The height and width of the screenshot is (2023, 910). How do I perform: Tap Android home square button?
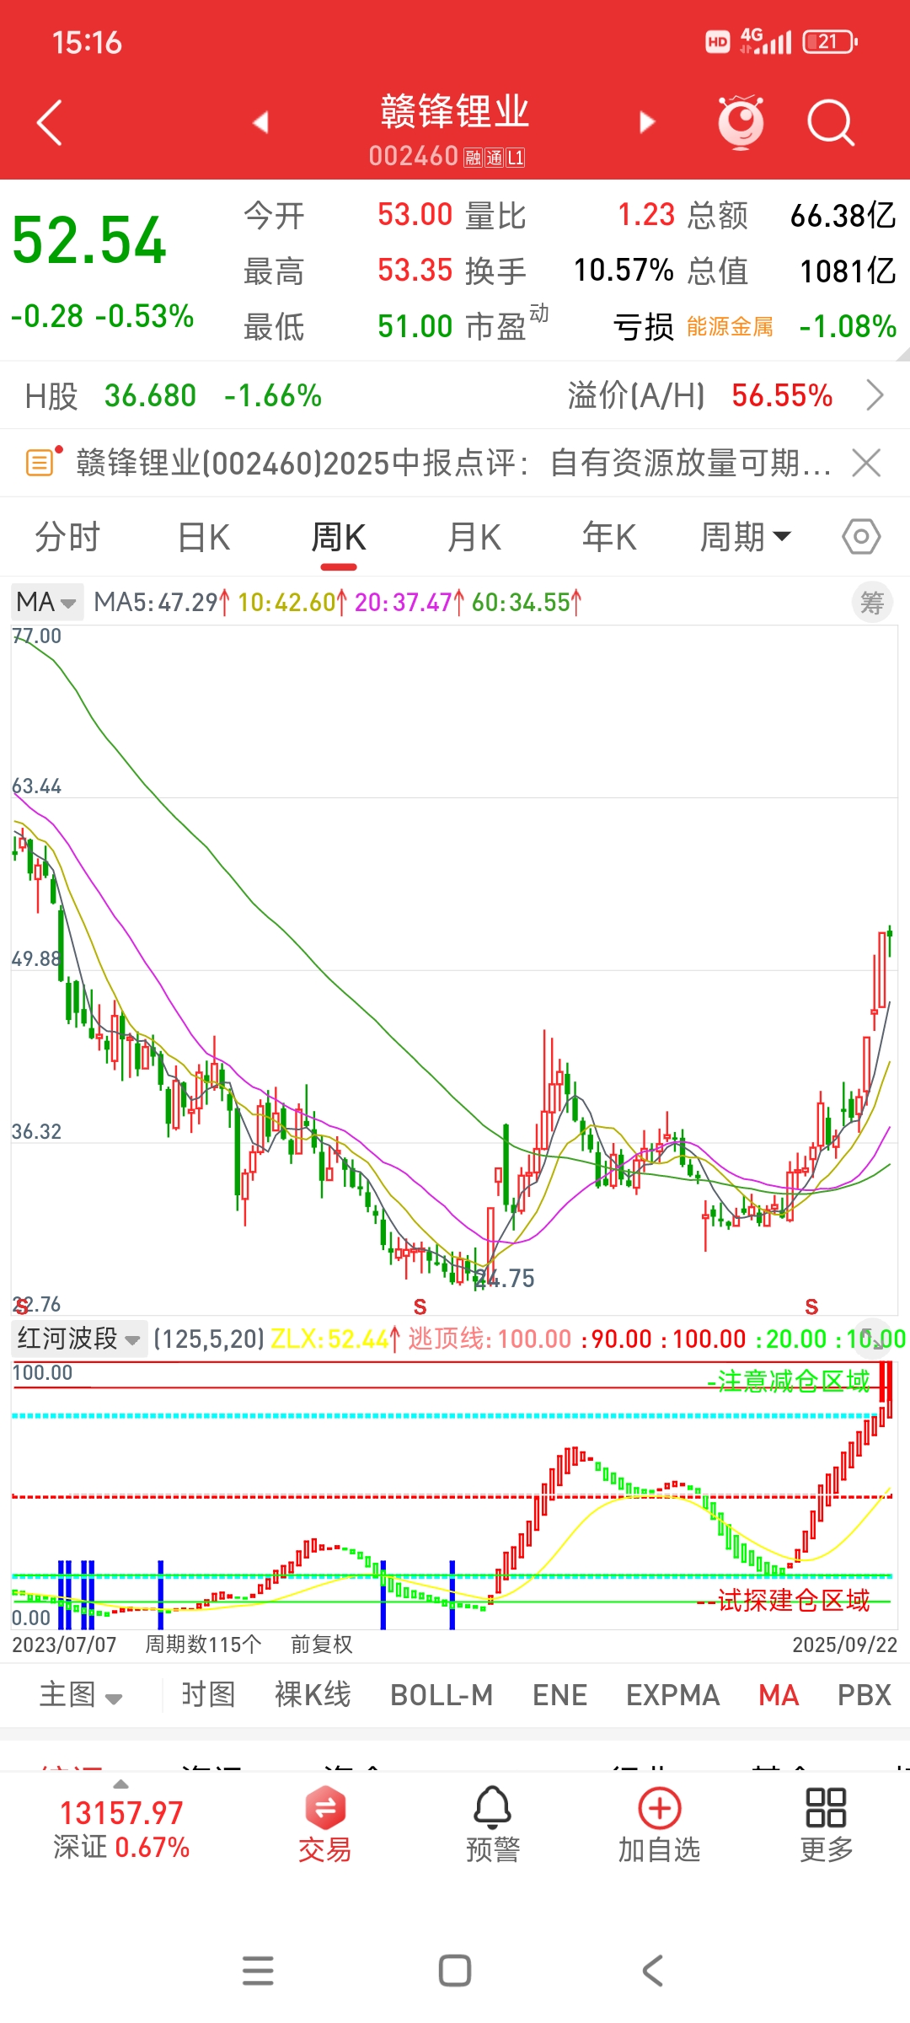coord(455,1971)
